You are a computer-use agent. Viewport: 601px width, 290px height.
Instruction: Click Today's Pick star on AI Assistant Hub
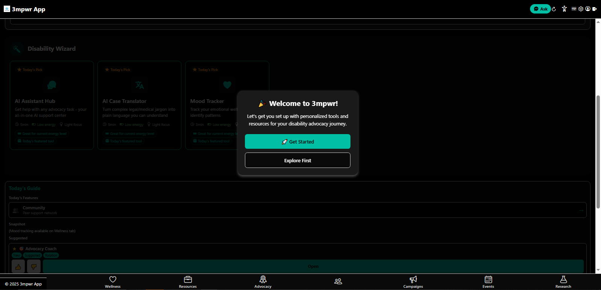pyautogui.click(x=19, y=69)
